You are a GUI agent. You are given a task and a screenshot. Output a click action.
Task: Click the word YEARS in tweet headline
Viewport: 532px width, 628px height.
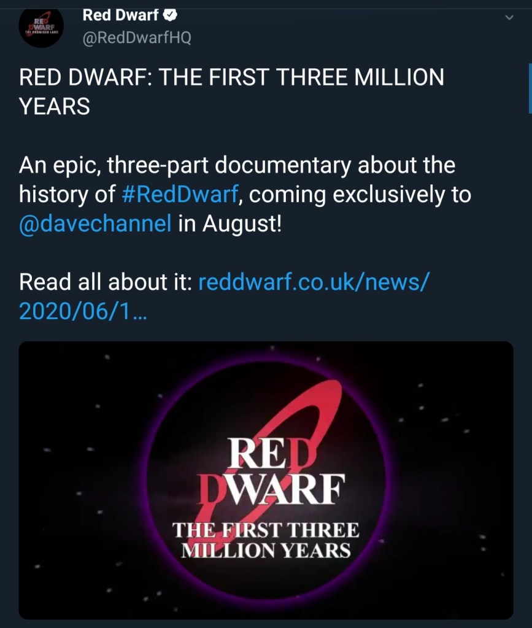(55, 107)
